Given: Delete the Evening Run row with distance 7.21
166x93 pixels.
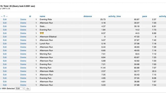Looking at the screenshot, I should point(23,64).
